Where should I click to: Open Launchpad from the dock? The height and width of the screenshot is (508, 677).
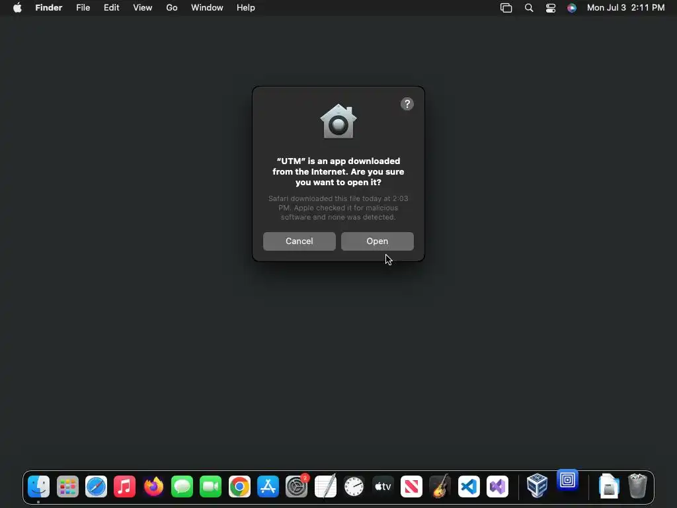pos(67,486)
